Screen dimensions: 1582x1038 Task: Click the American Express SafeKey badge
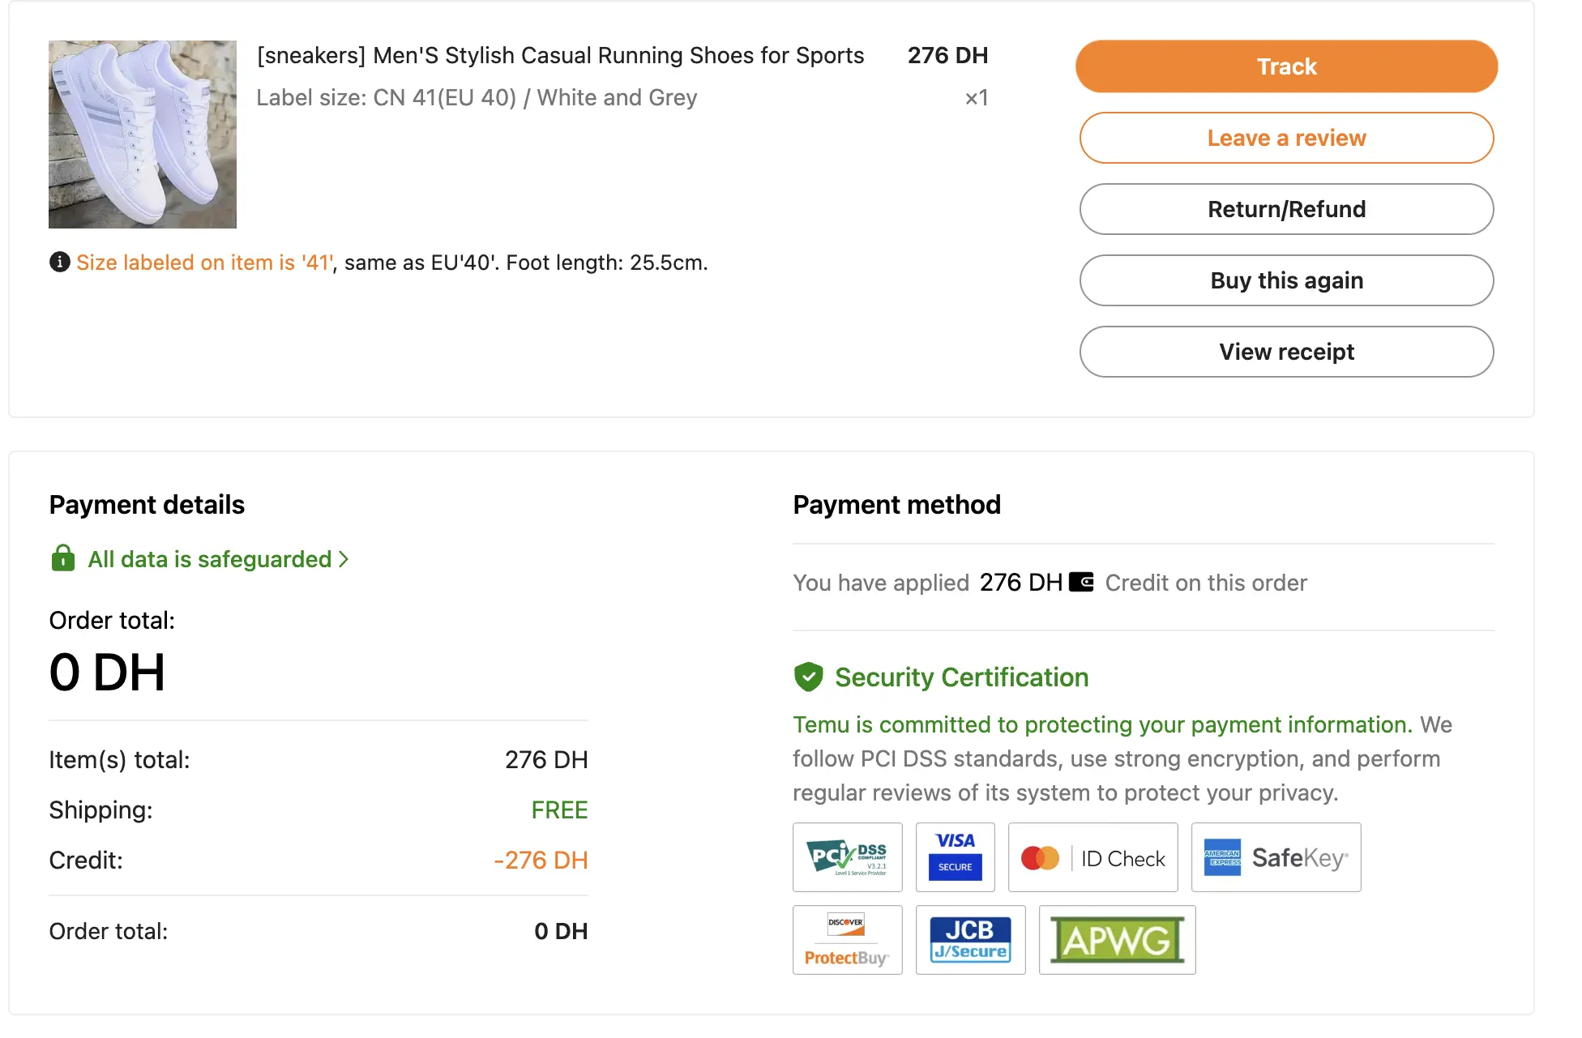point(1276,857)
